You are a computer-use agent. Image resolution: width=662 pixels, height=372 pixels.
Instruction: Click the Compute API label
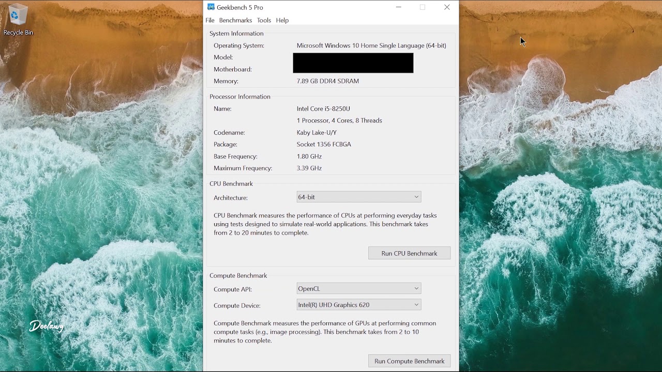click(233, 289)
